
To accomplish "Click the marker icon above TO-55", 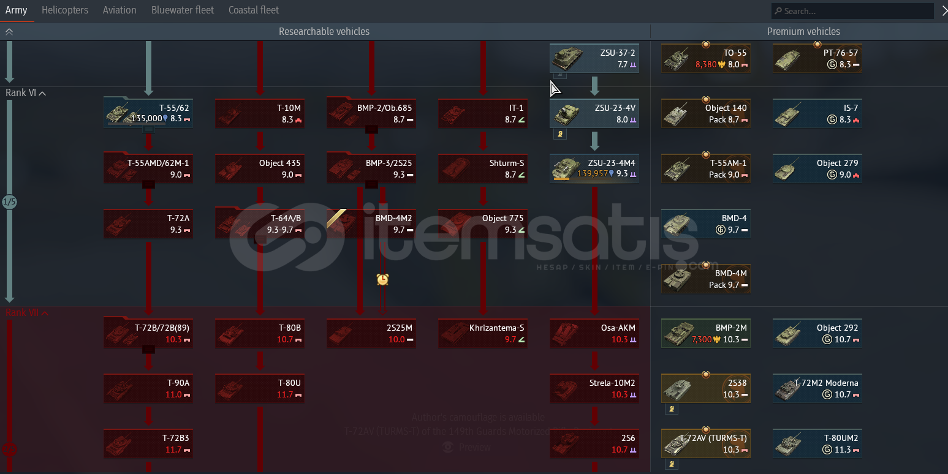I will 705,44.
